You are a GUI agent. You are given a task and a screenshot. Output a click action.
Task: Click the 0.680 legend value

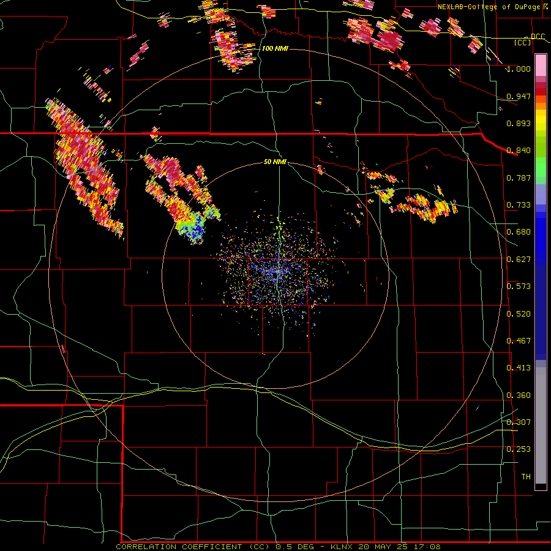point(519,232)
